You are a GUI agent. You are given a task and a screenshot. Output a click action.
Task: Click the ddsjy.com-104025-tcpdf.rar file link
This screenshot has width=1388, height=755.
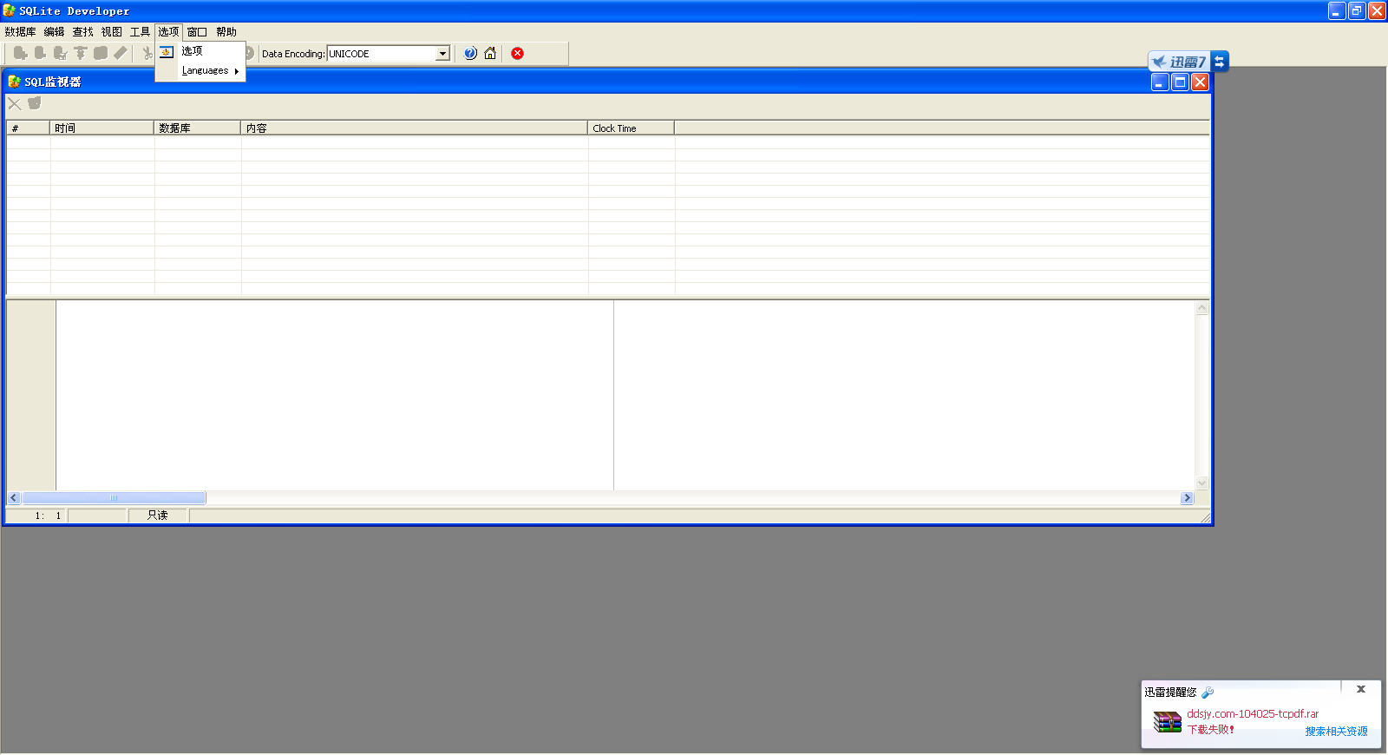(x=1252, y=714)
